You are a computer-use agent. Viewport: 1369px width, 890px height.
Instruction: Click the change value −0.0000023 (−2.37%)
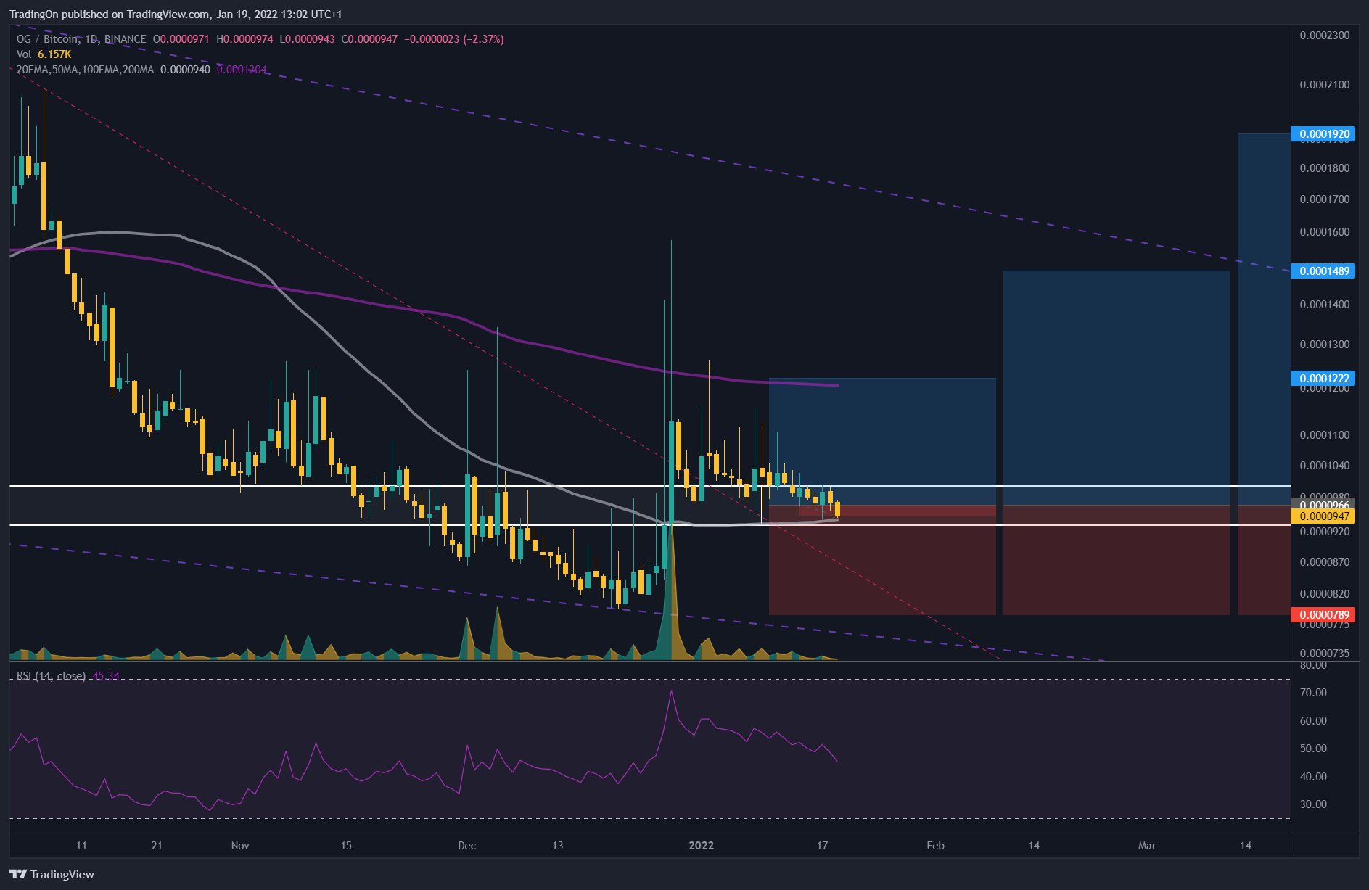point(453,39)
